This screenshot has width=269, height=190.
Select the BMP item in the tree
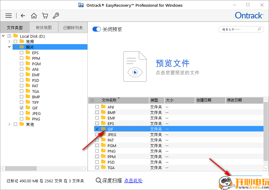(36, 97)
